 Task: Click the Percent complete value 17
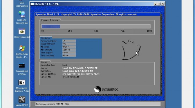coord(69,41)
